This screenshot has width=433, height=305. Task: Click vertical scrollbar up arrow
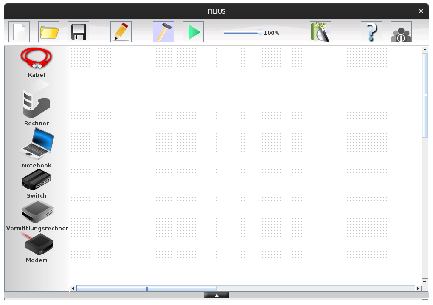point(425,49)
